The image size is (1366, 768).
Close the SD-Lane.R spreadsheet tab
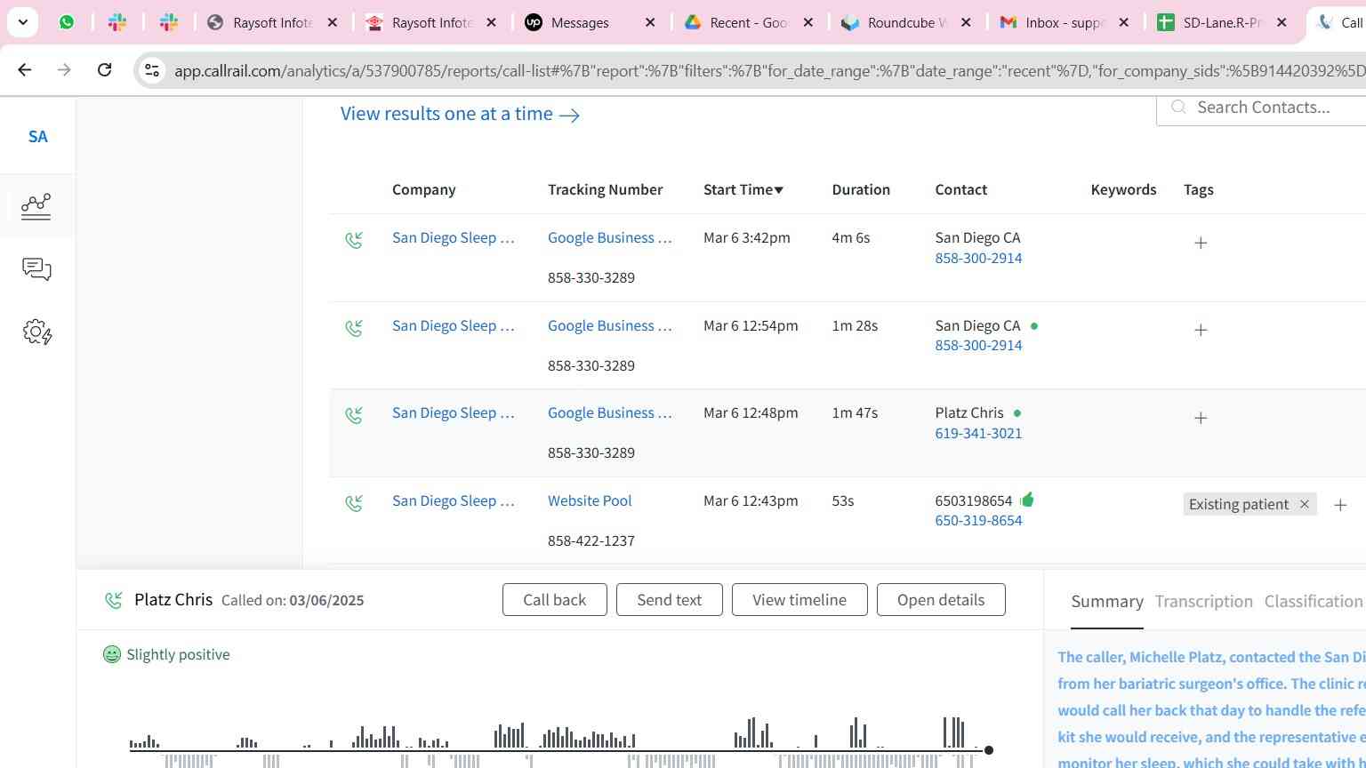click(1282, 22)
